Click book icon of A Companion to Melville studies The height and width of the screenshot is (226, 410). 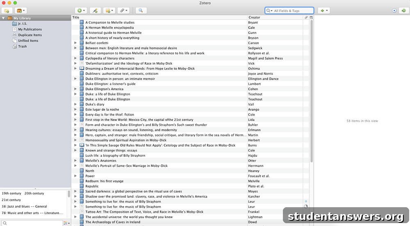click(82, 22)
